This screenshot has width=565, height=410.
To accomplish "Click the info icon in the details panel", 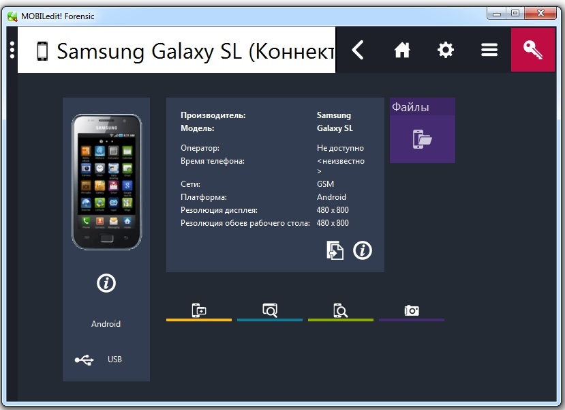I will 362,250.
